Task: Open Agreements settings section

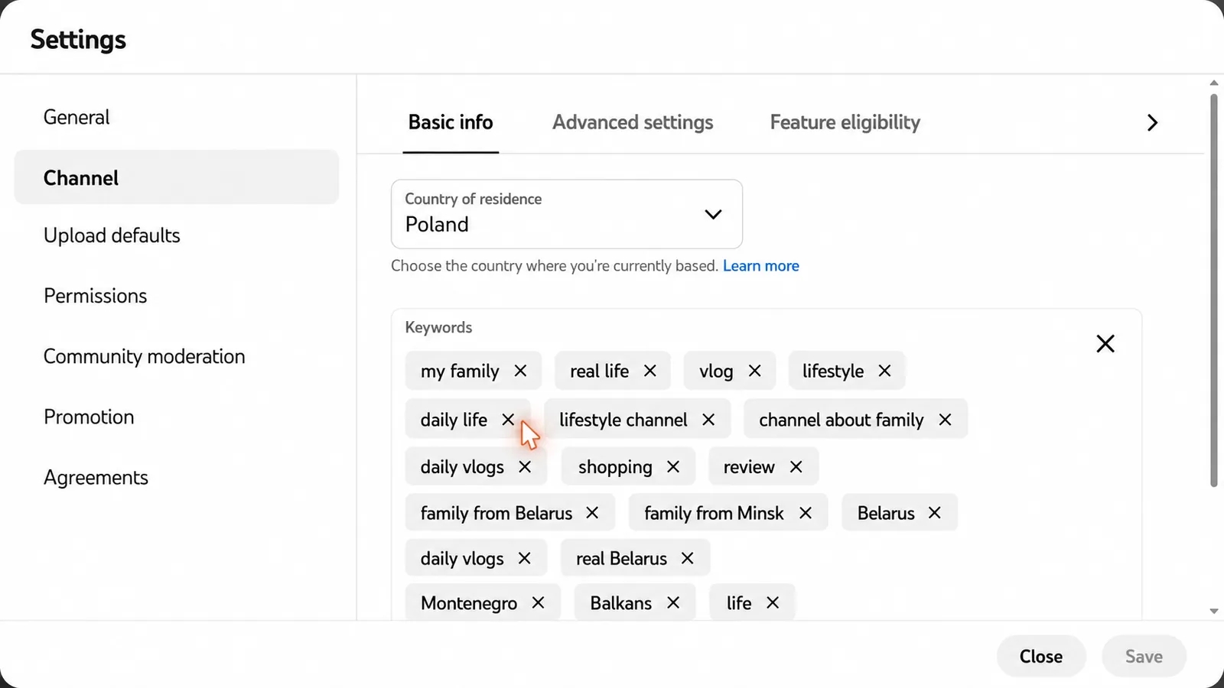Action: pyautogui.click(x=177, y=477)
